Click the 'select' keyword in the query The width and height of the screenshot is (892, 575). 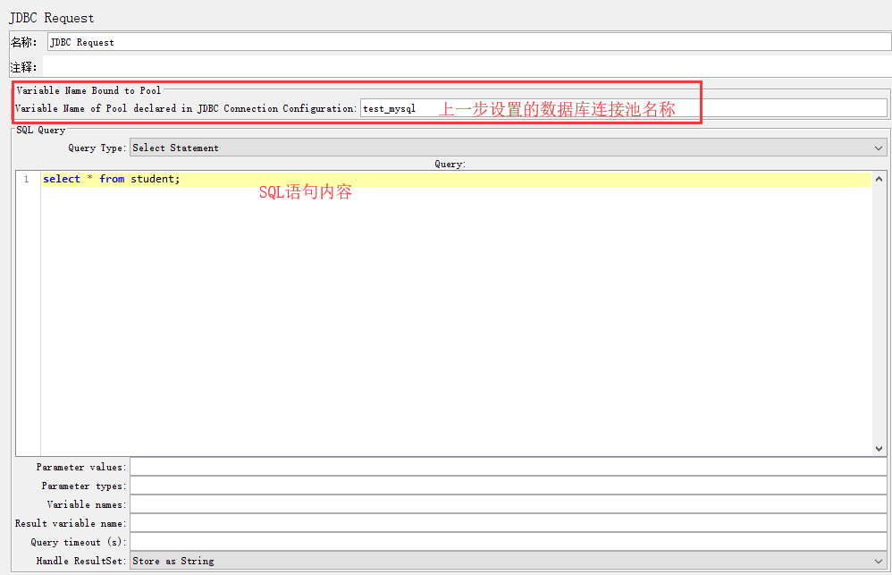tap(62, 179)
